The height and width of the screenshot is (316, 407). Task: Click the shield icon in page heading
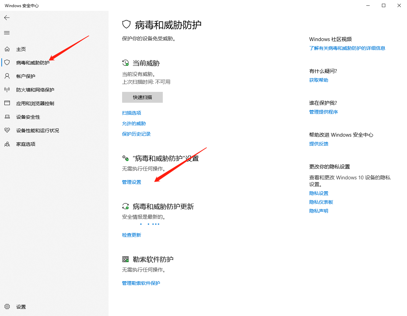(127, 24)
